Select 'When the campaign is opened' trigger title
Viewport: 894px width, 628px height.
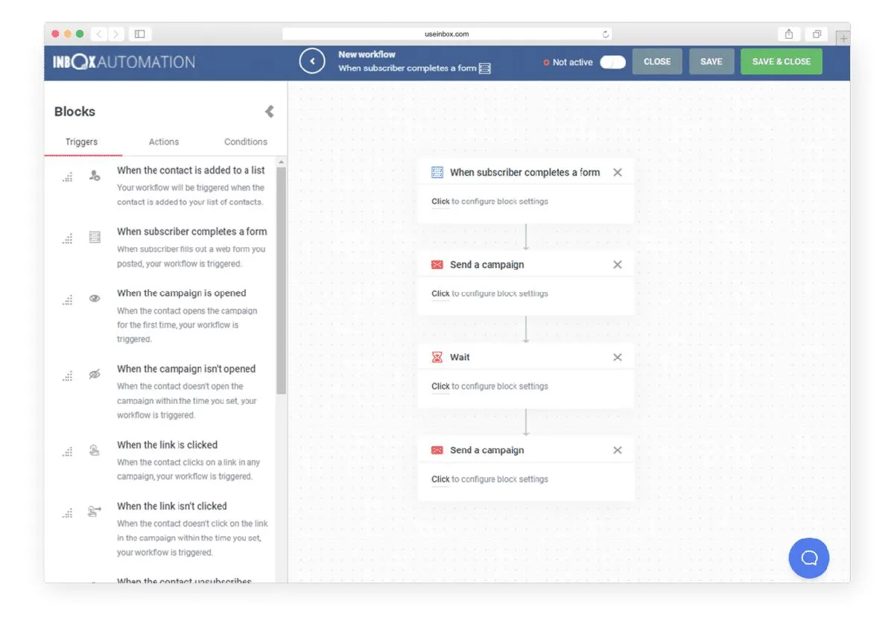point(181,293)
